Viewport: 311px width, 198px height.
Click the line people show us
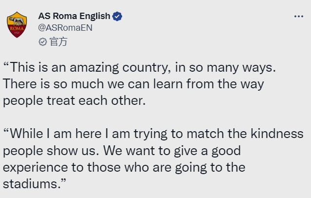tap(122, 151)
